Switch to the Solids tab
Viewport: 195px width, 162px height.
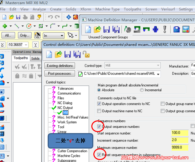pyautogui.click(x=35, y=58)
